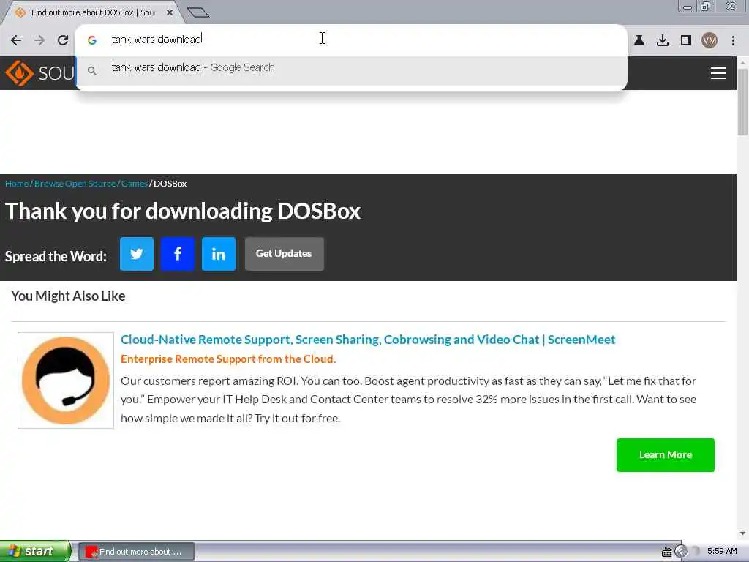Click the green Learn More button

666,455
